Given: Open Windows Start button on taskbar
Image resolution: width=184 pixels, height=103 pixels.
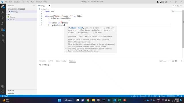Looking at the screenshot, I should tap(60, 100).
